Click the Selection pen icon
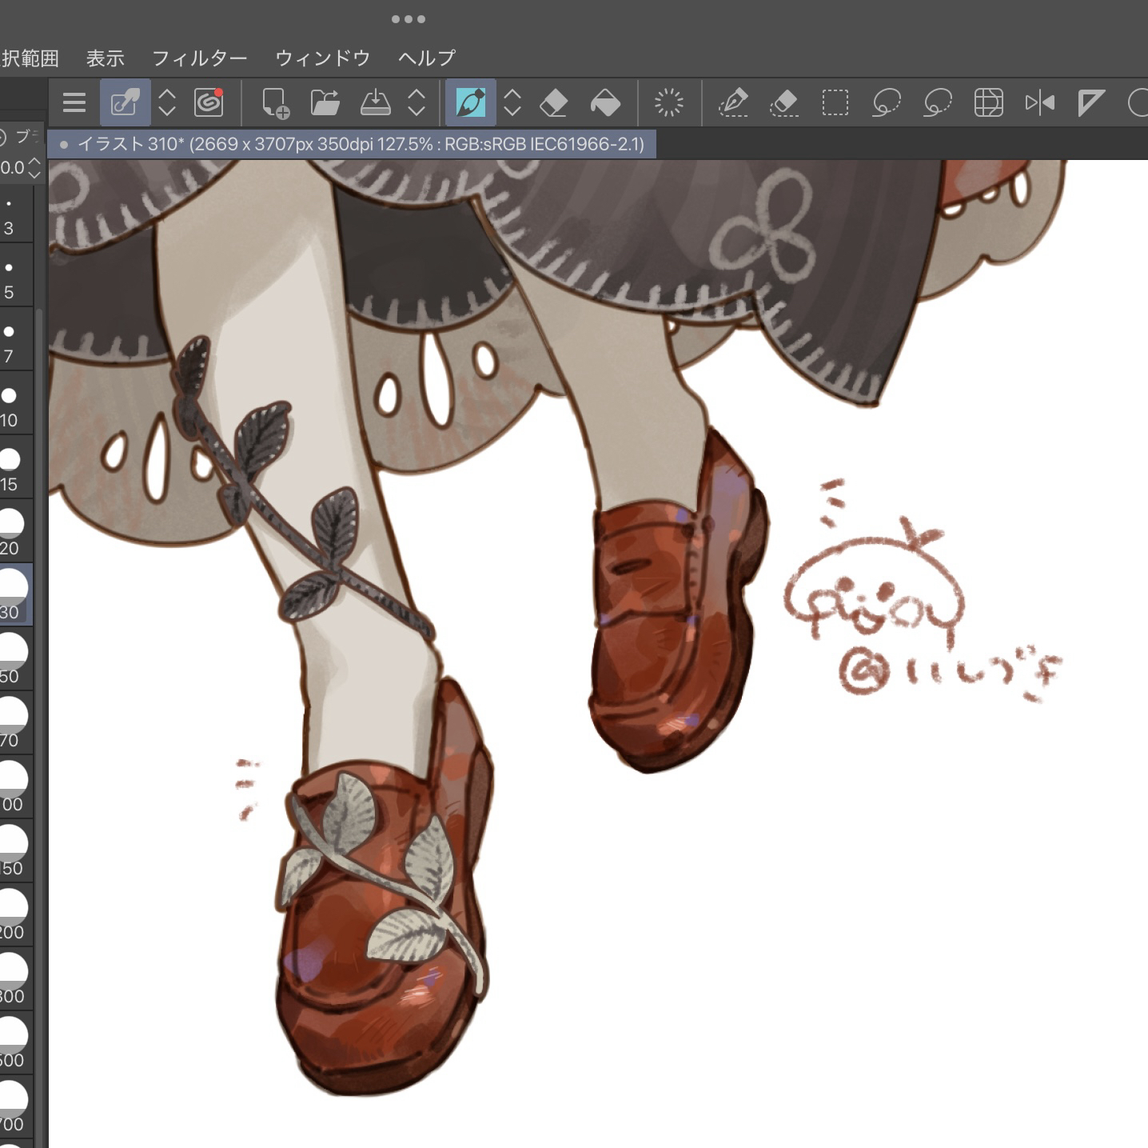The height and width of the screenshot is (1148, 1148). [x=733, y=102]
